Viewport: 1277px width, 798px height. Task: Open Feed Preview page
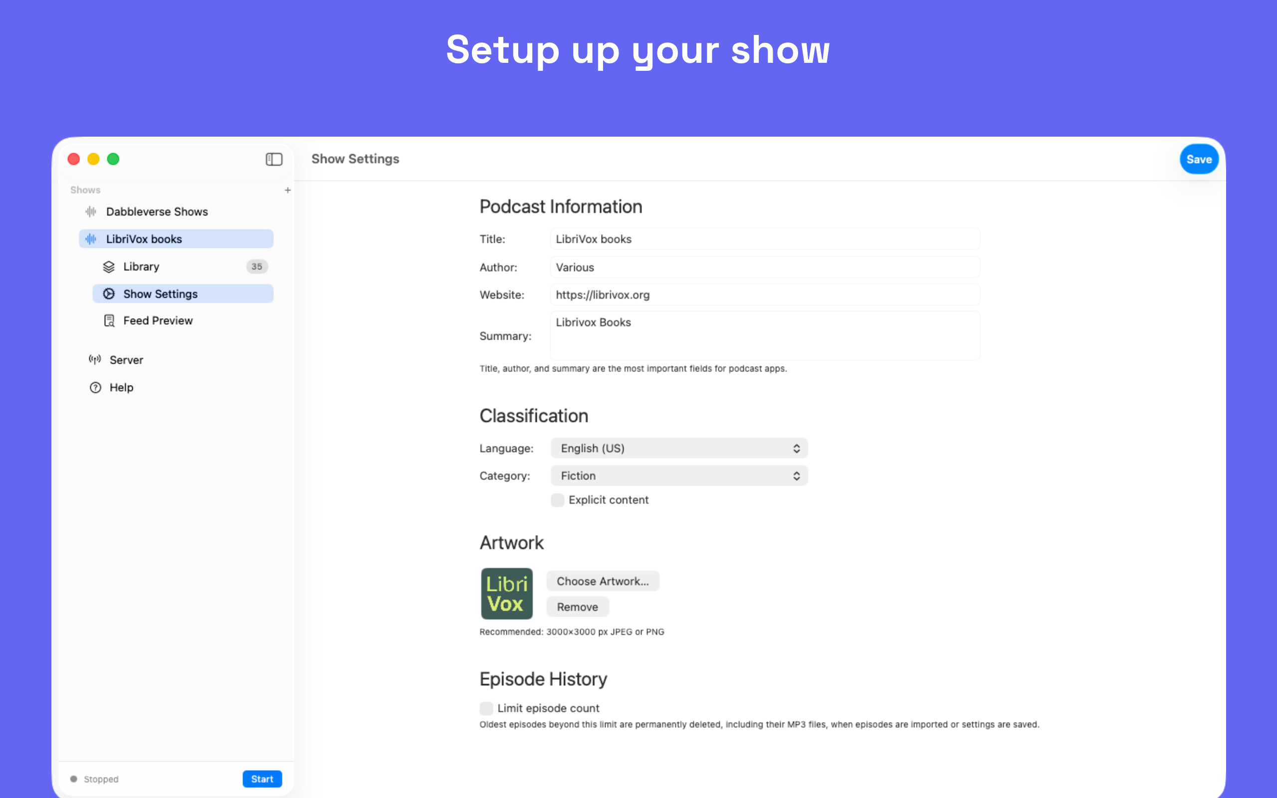click(183, 321)
